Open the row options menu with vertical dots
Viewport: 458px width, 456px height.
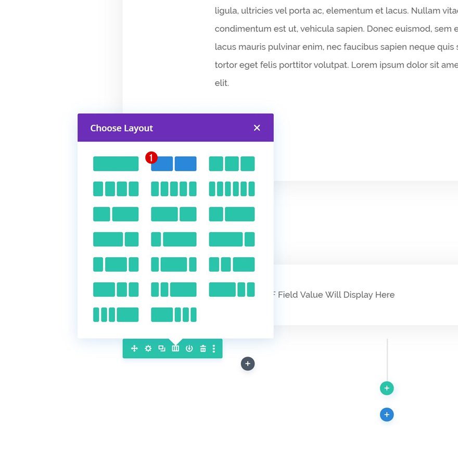[213, 348]
